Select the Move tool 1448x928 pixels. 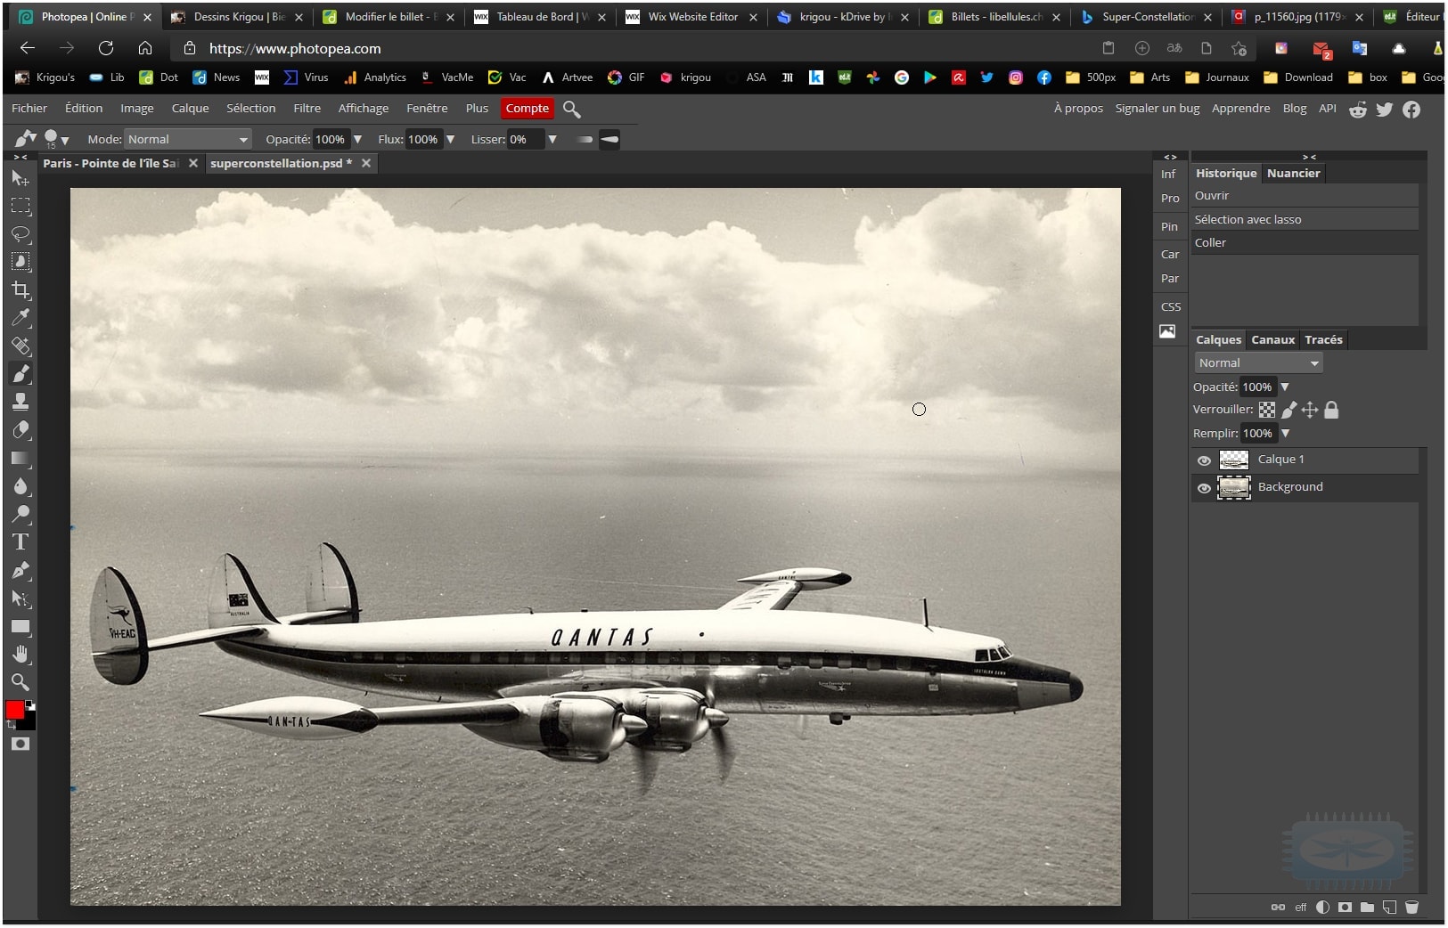20,178
